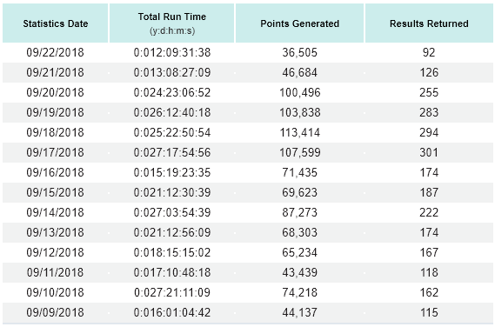Select run time 0:027:03:54:39
Image resolution: width=495 pixels, height=327 pixels.
pos(172,212)
